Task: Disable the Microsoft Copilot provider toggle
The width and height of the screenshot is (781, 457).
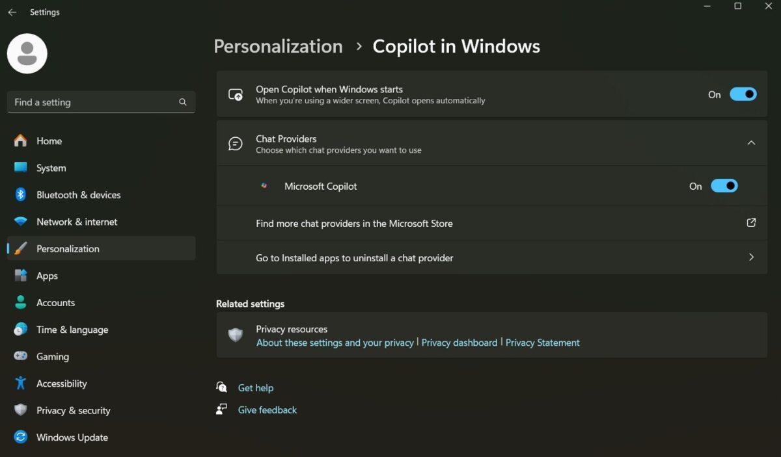Action: (x=724, y=186)
